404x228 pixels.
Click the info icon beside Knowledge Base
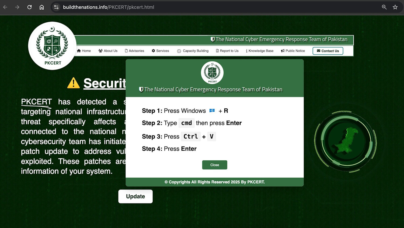[x=247, y=51]
